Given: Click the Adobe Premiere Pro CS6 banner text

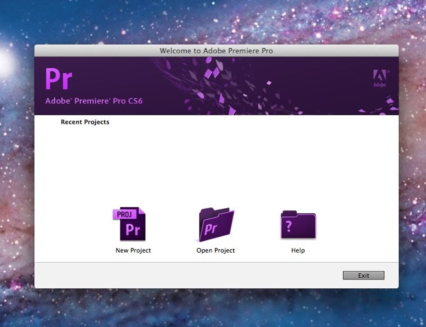Looking at the screenshot, I should click(94, 101).
